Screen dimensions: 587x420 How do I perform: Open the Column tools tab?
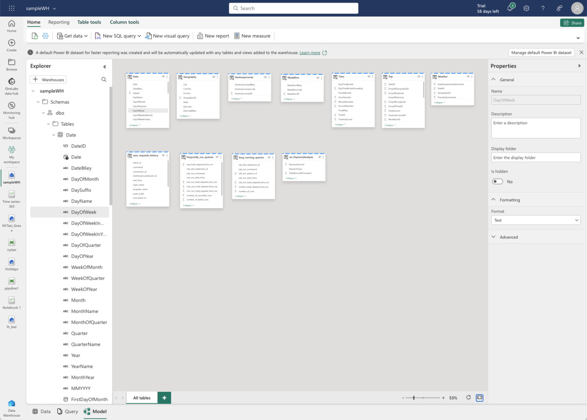click(124, 22)
